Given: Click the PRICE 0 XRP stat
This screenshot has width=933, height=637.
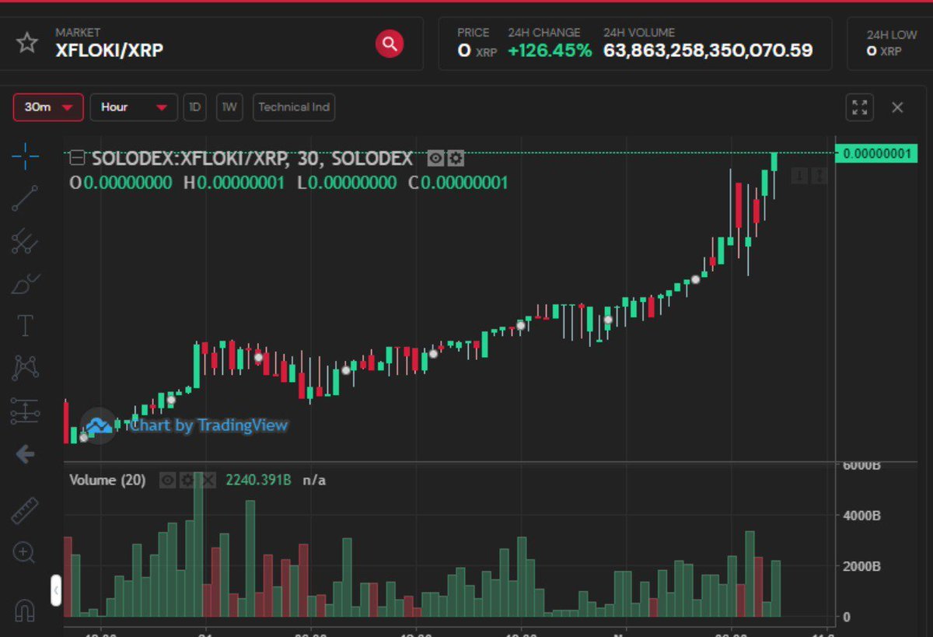Looking at the screenshot, I should pos(477,44).
